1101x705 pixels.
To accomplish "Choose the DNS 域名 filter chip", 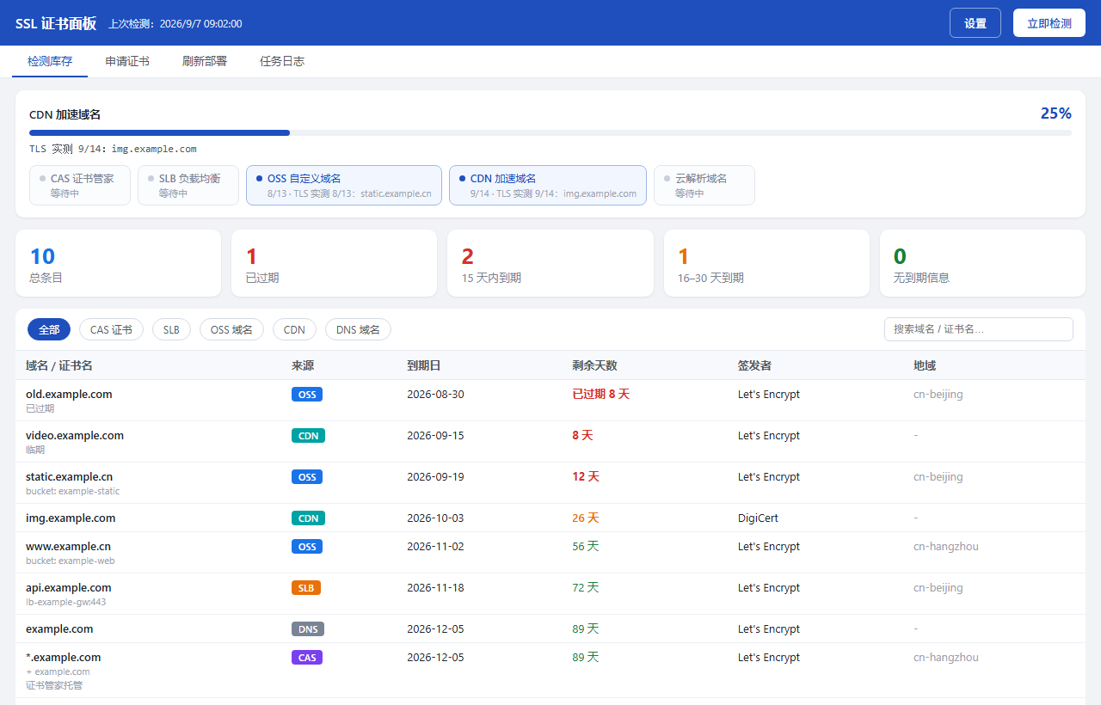I will [x=358, y=329].
